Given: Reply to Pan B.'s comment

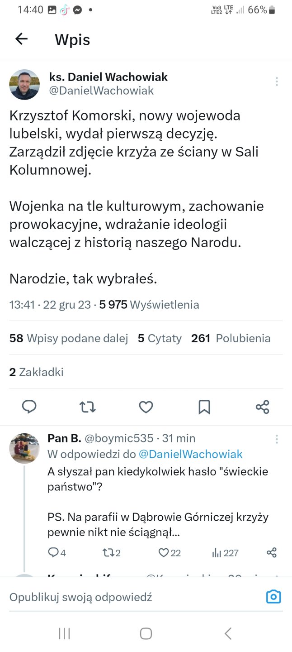Looking at the screenshot, I should [x=53, y=552].
